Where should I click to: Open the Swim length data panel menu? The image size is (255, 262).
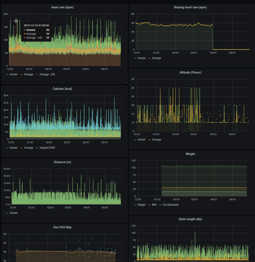[x=190, y=219]
